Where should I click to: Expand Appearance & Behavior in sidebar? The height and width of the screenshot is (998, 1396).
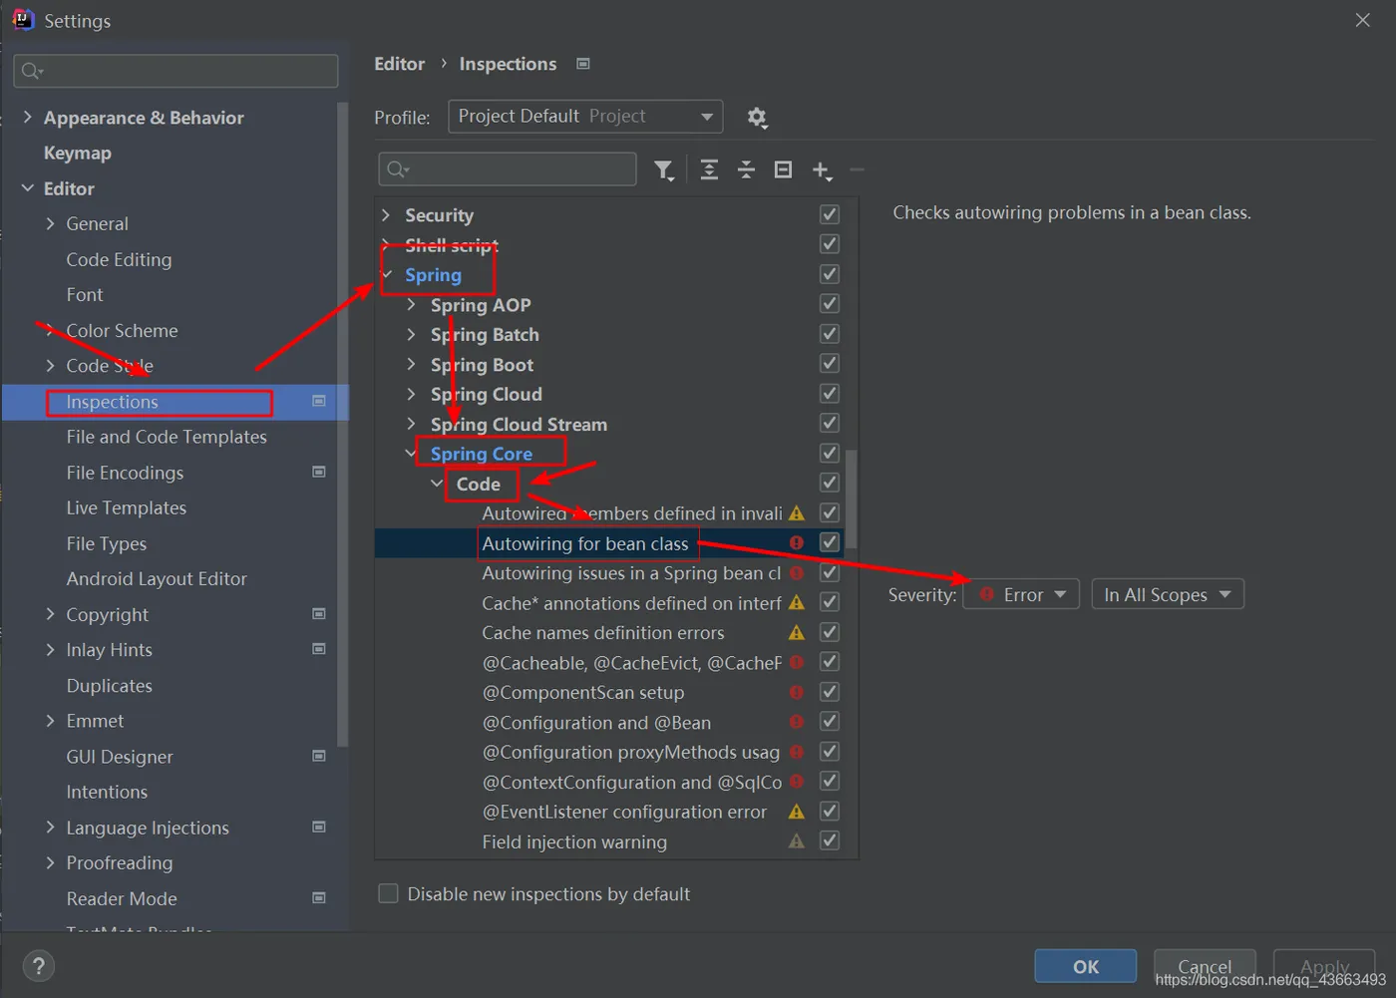pyautogui.click(x=27, y=117)
